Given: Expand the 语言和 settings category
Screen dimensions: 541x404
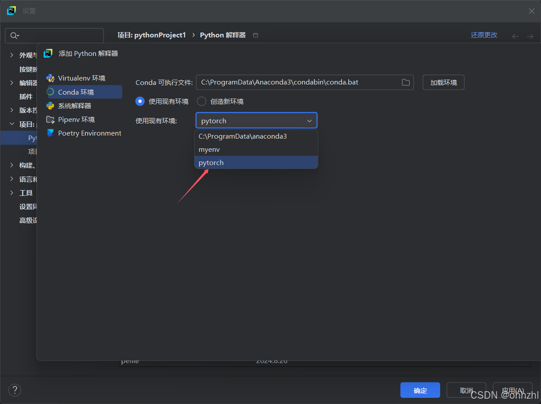Looking at the screenshot, I should (12, 179).
